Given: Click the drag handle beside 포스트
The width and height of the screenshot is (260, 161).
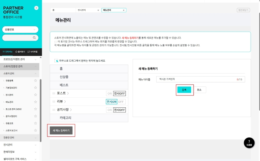Looking at the screenshot, I should pos(53,93).
